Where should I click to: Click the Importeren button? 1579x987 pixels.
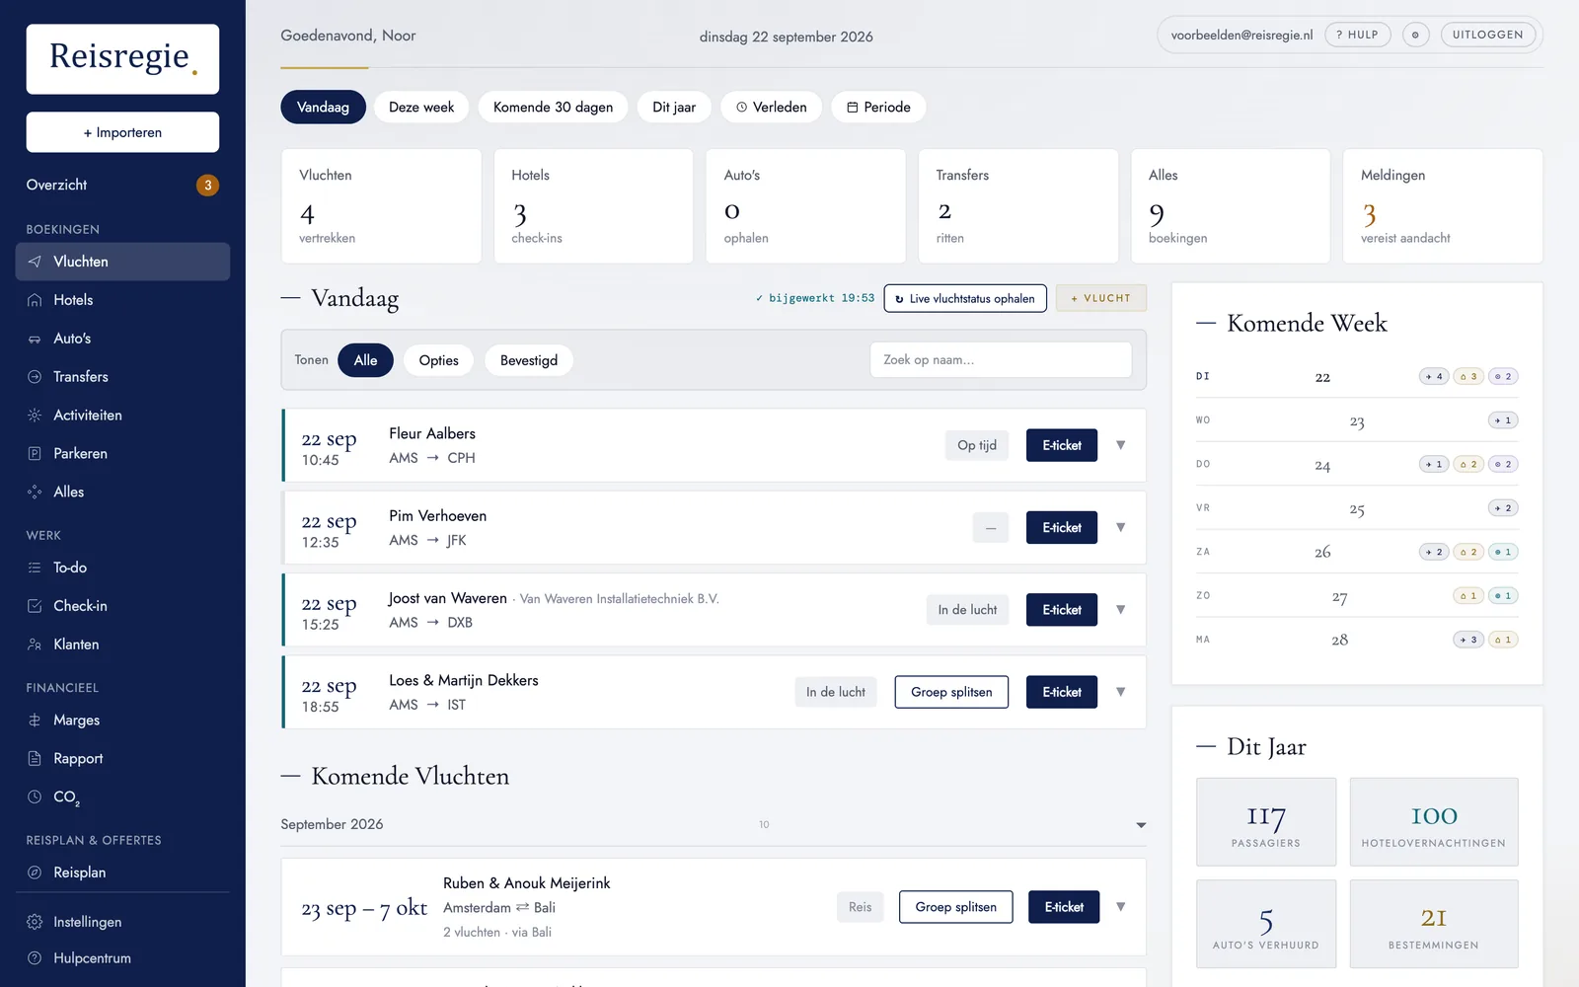122,132
